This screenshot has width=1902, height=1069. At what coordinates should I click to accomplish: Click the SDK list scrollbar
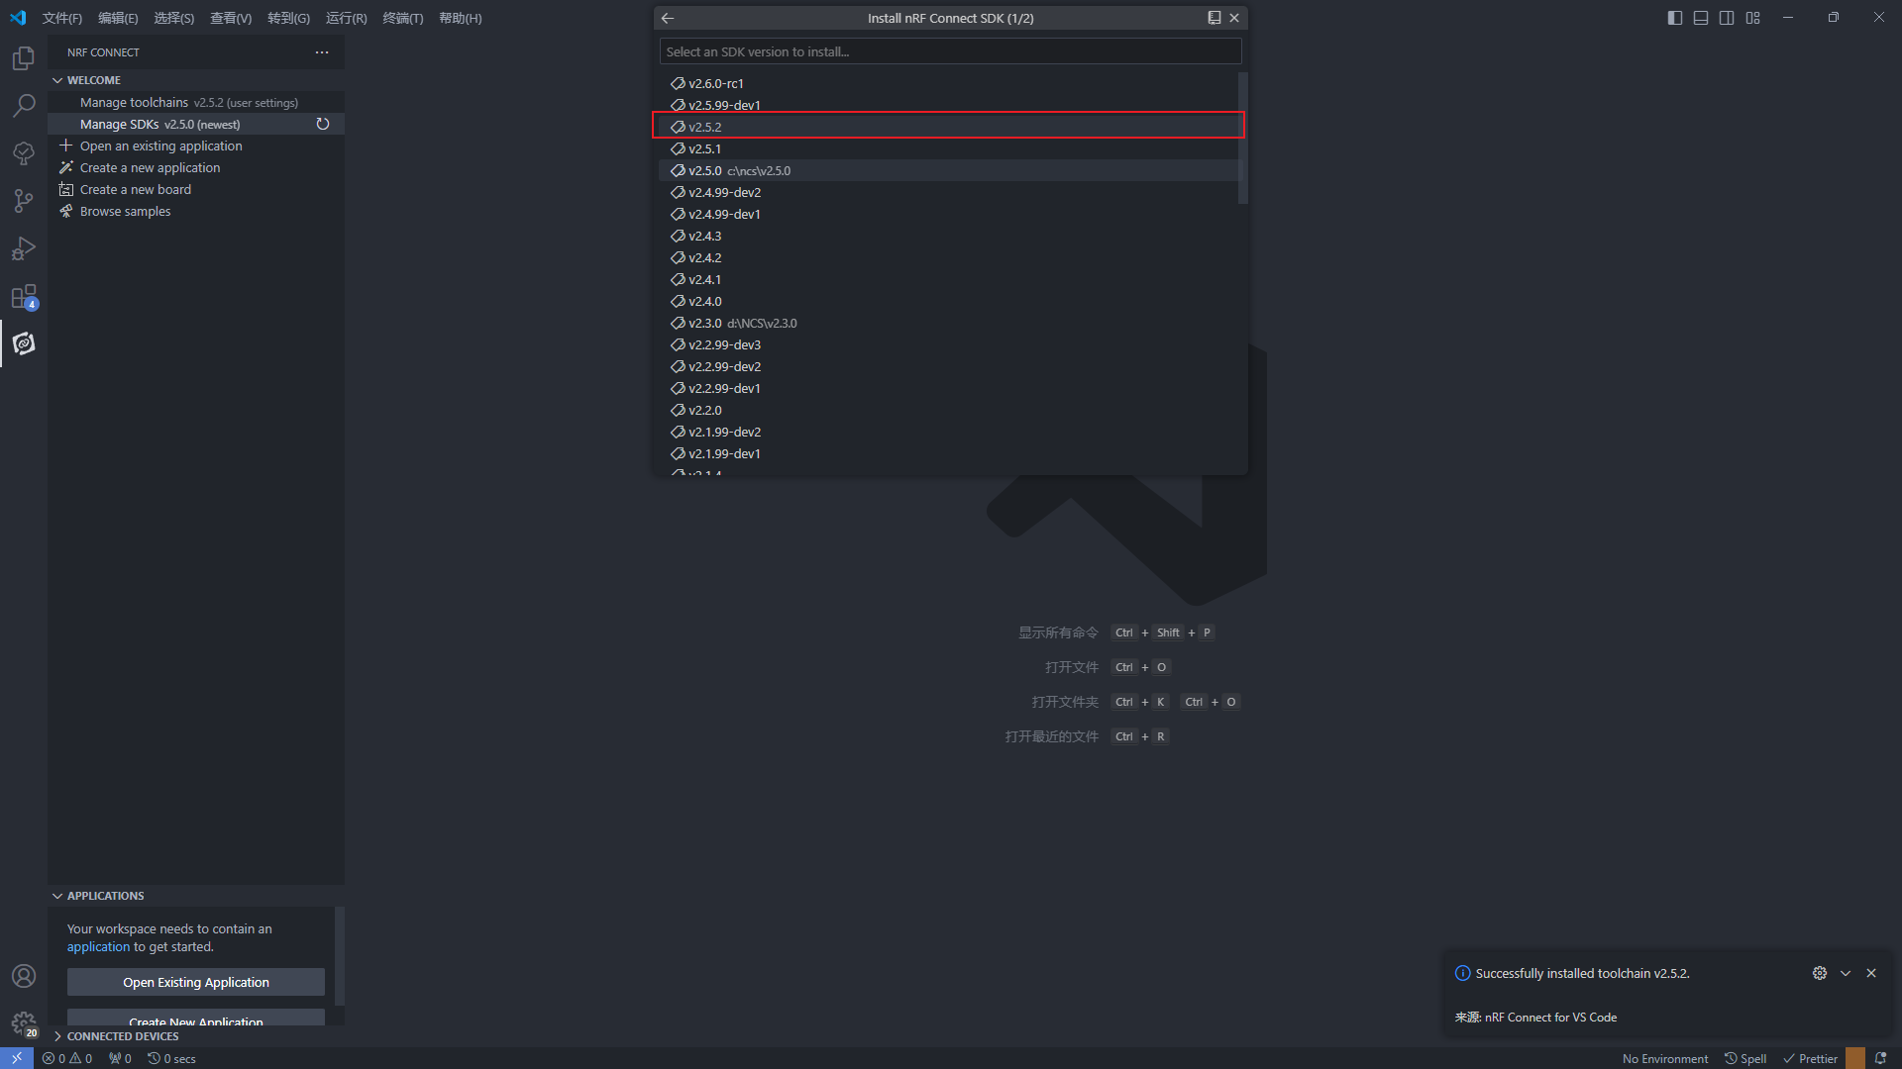[1242, 139]
